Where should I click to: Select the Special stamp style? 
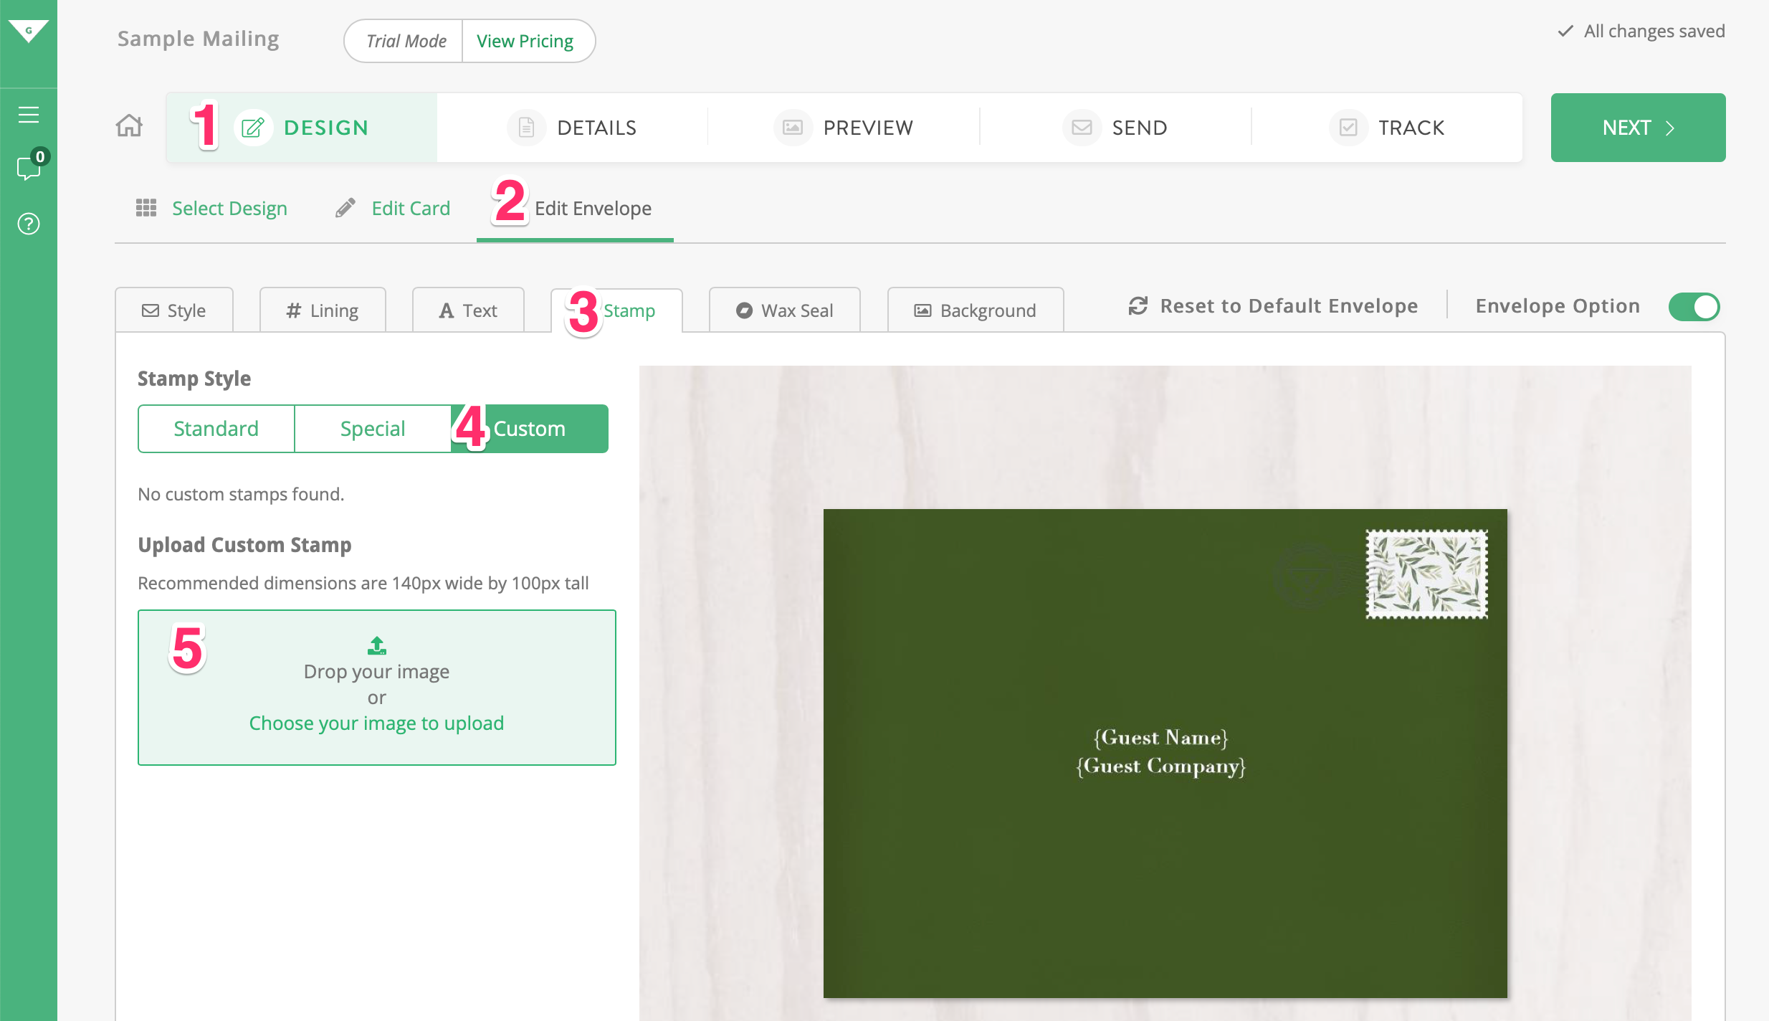[373, 429]
